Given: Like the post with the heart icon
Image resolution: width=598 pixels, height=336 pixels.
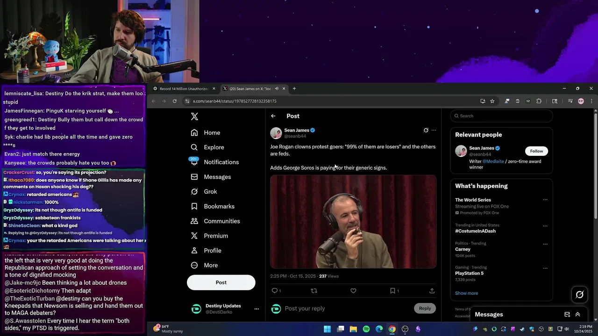Looking at the screenshot, I should (353, 291).
